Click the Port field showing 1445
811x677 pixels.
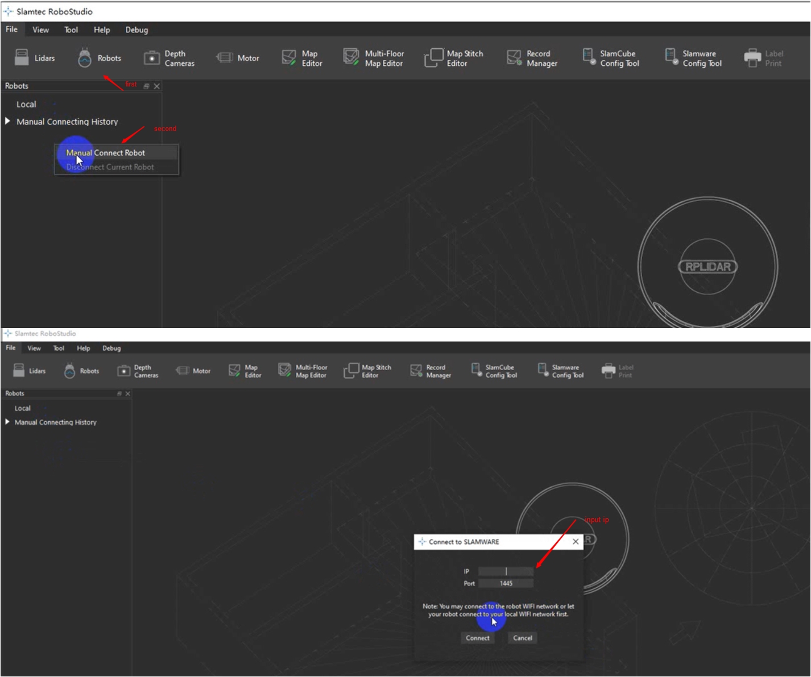click(x=506, y=583)
